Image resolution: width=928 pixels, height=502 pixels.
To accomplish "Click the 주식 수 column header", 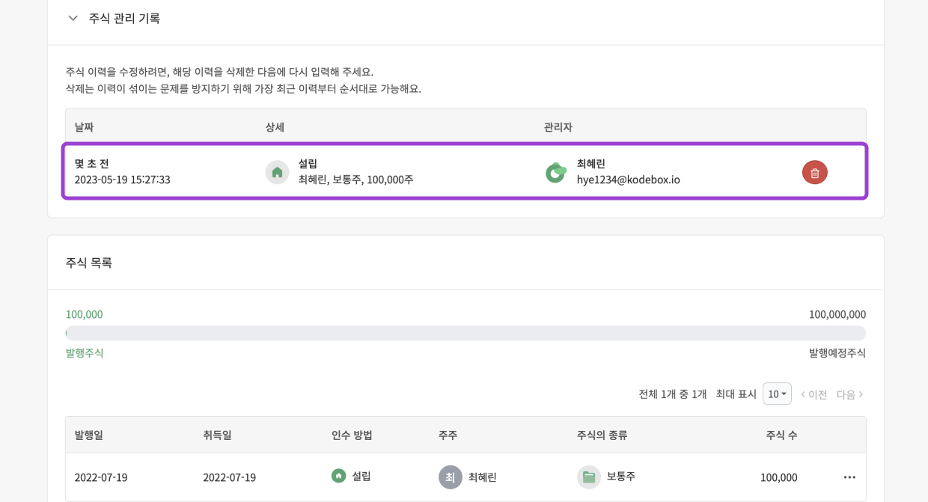I will 781,435.
